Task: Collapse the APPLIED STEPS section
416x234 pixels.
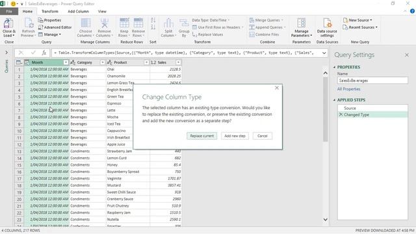Action: point(334,100)
